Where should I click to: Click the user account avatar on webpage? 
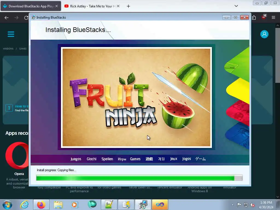(x=264, y=34)
